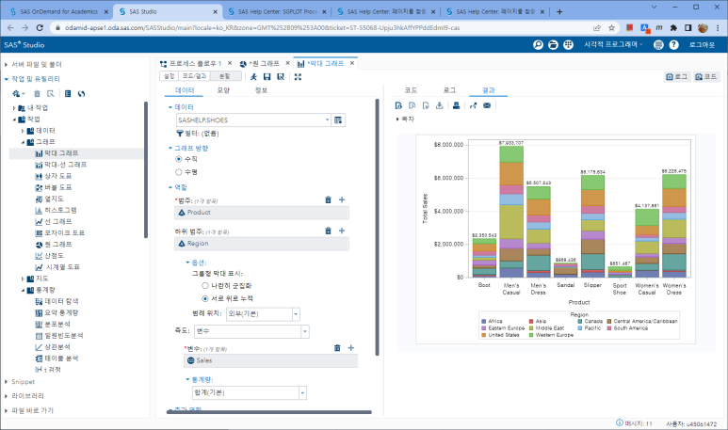Email results with the envelope icon

pos(487,105)
